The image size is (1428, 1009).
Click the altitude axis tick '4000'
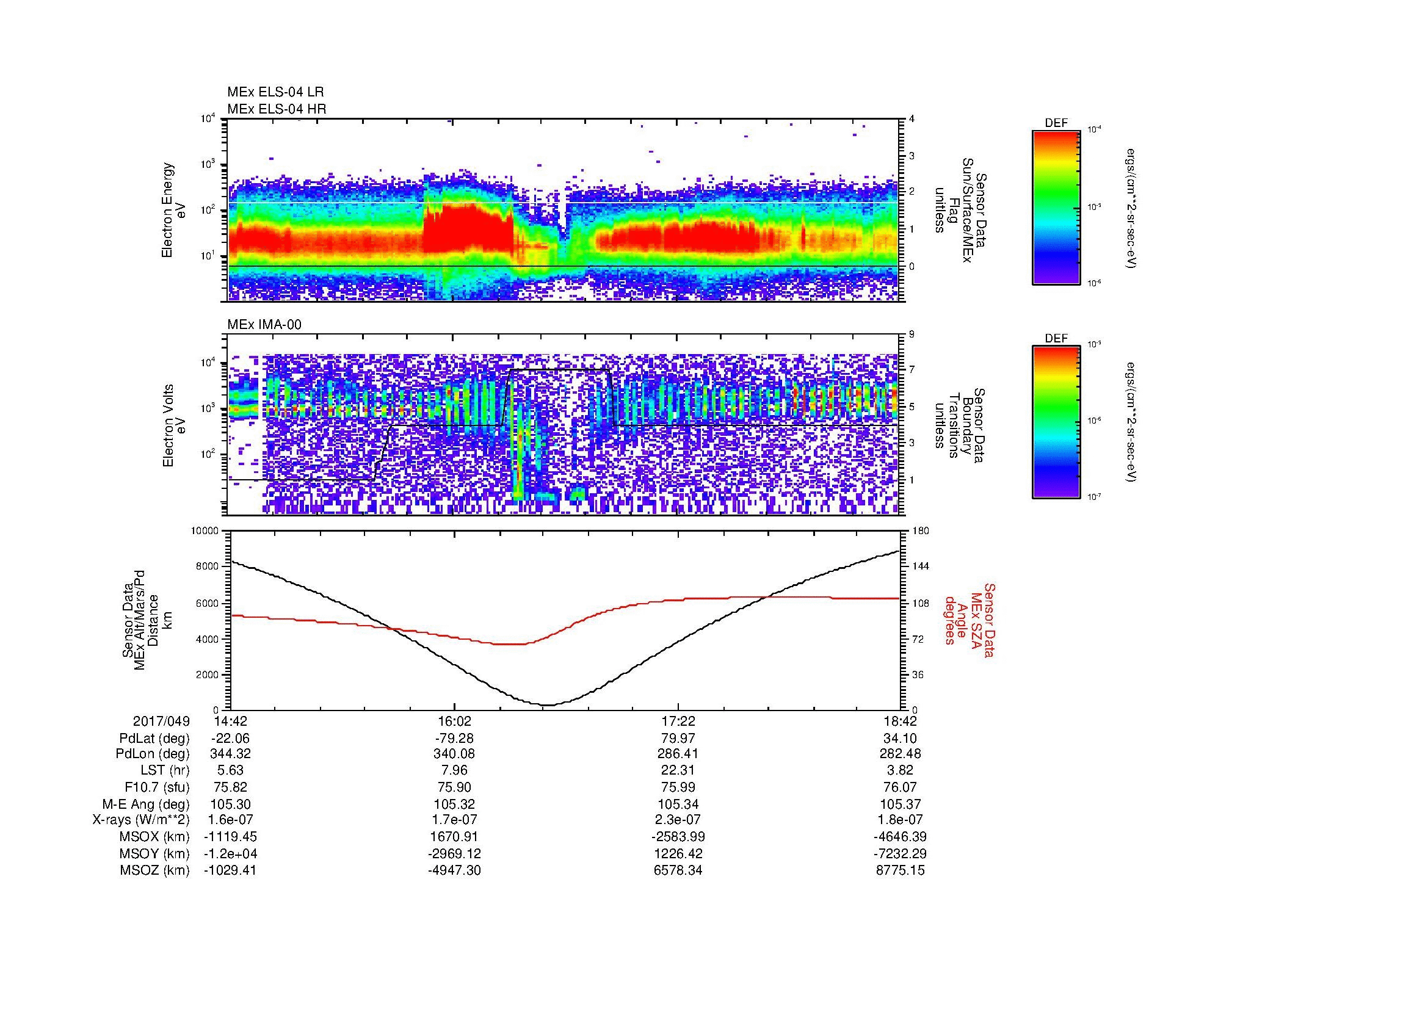click(x=208, y=639)
